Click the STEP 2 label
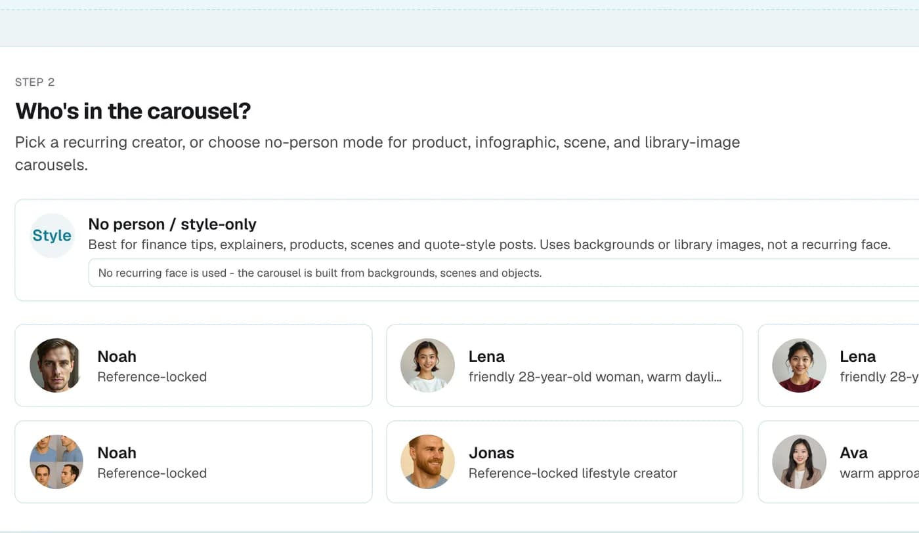The image size is (919, 533). [35, 82]
